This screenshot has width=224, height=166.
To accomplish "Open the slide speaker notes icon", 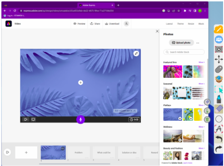I will [x=33, y=119].
